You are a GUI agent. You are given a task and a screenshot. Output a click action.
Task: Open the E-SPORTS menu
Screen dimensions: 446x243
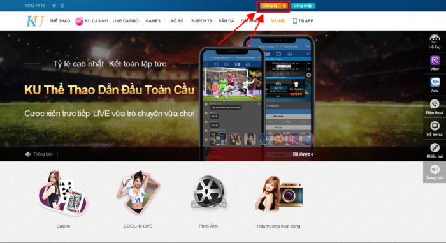201,21
